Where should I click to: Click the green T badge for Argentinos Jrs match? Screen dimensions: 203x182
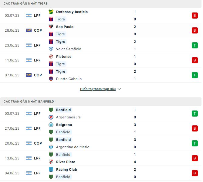[x=195, y=114]
